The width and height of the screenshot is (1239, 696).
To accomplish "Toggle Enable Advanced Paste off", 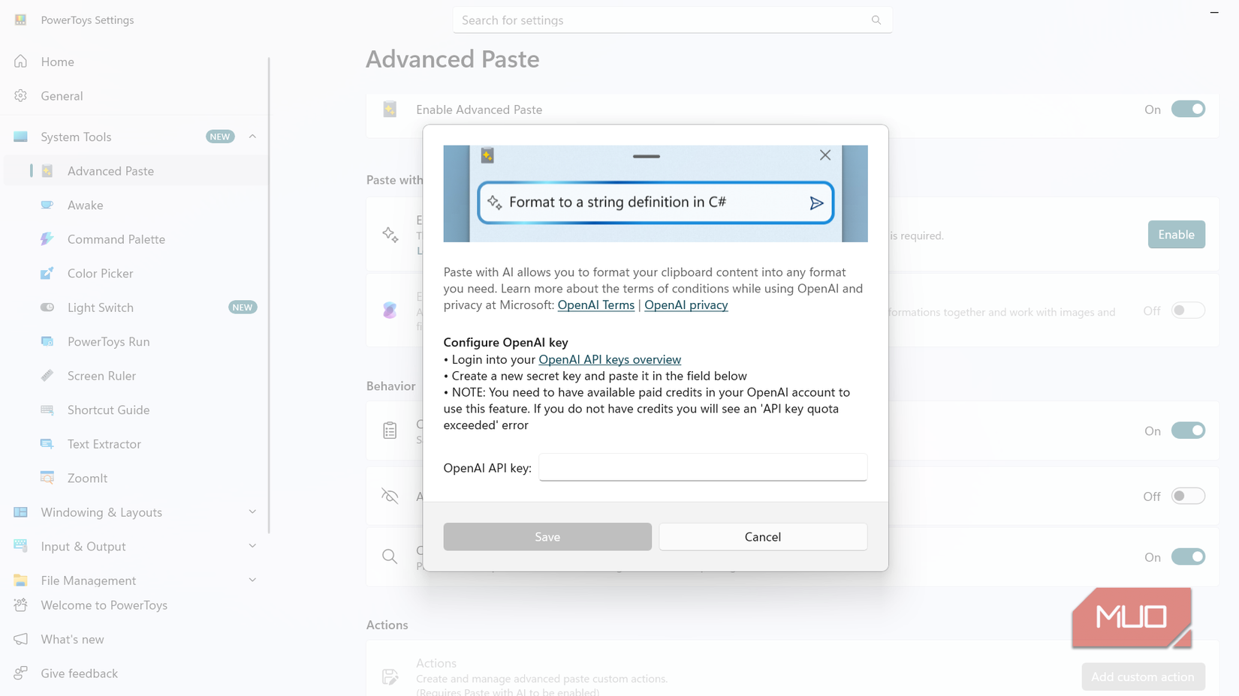I will coord(1188,109).
